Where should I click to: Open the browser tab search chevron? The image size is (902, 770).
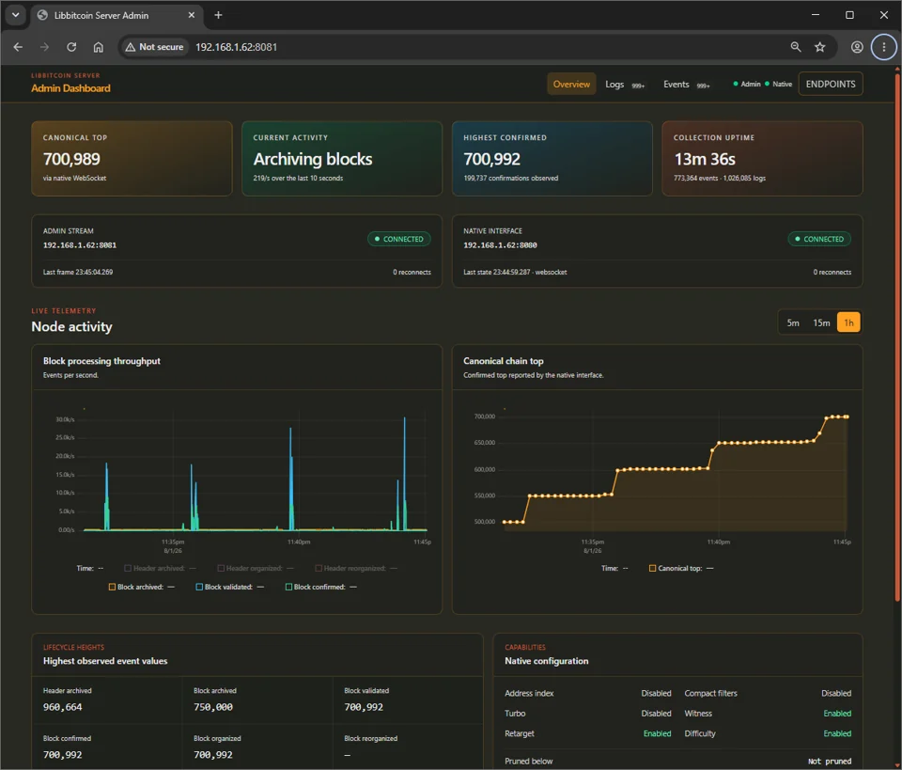[16, 15]
